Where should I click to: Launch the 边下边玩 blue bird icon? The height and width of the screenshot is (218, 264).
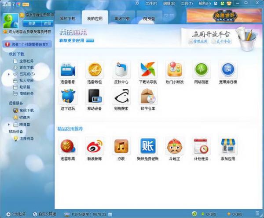pos(68,96)
